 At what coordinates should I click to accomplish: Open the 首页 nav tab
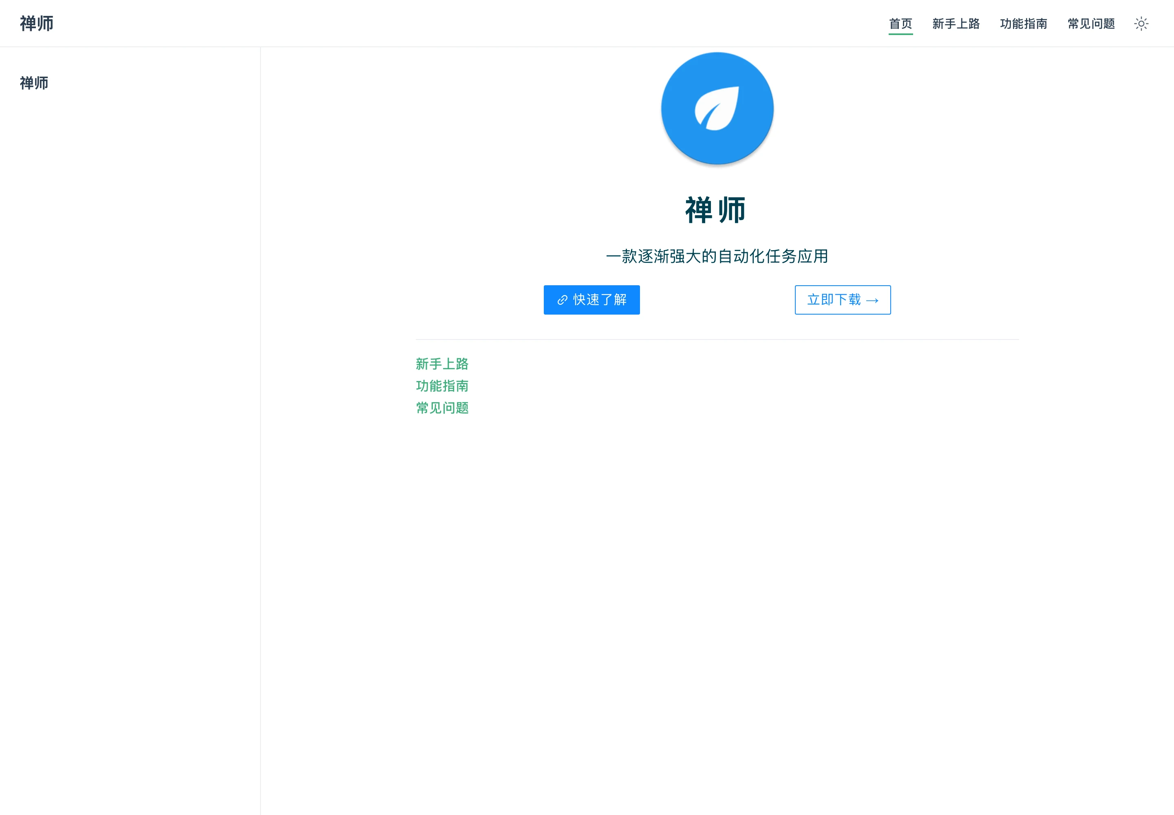(x=900, y=24)
